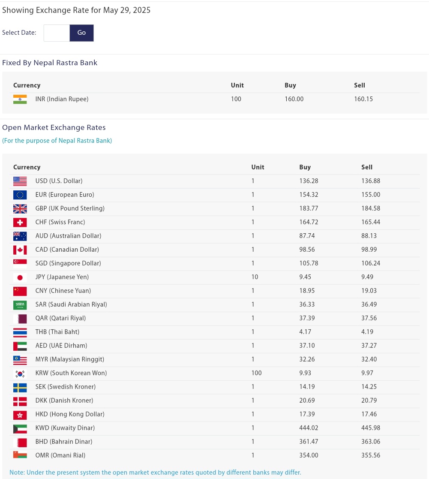Click the Japanese flag icon

tap(20, 277)
